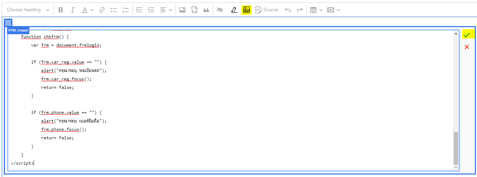
Task: Click the 'if (frm.phone.value == "")' line
Action: (66, 112)
